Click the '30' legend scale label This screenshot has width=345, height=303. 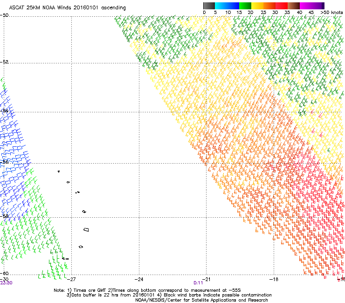coord(275,13)
